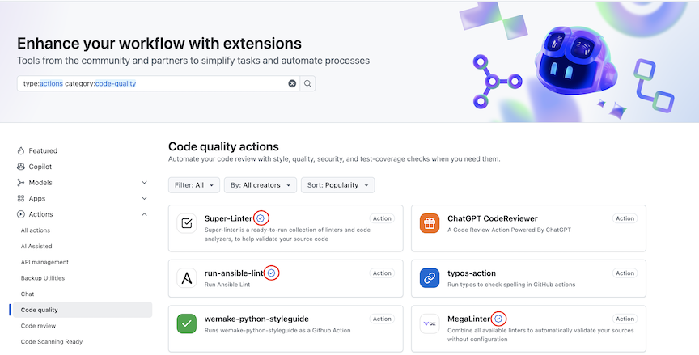The image size is (699, 355).
Task: Click the Featured flame icon in sidebar
Action: pyautogui.click(x=20, y=150)
